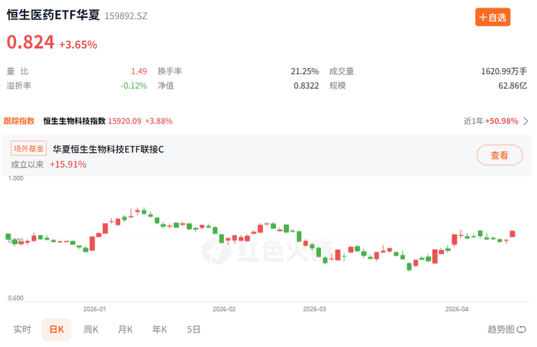The height and width of the screenshot is (347, 537).
Task: Toggle the 趋势图 chart view switch
Action: coord(506,330)
